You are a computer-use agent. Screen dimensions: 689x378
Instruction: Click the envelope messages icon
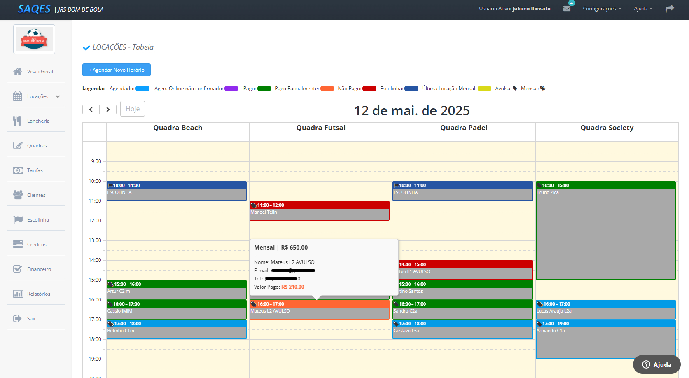click(567, 9)
